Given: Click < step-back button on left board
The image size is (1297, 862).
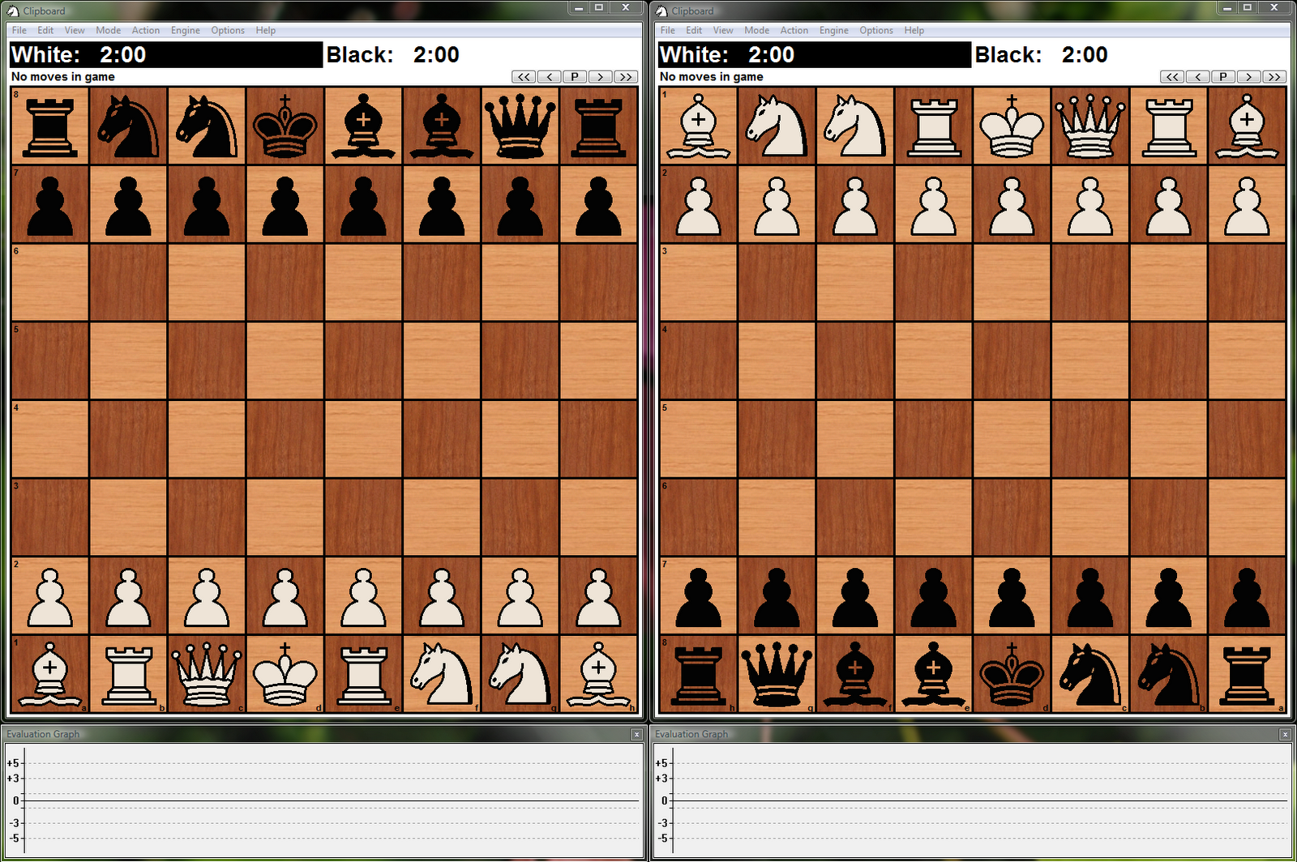Looking at the screenshot, I should [x=549, y=76].
